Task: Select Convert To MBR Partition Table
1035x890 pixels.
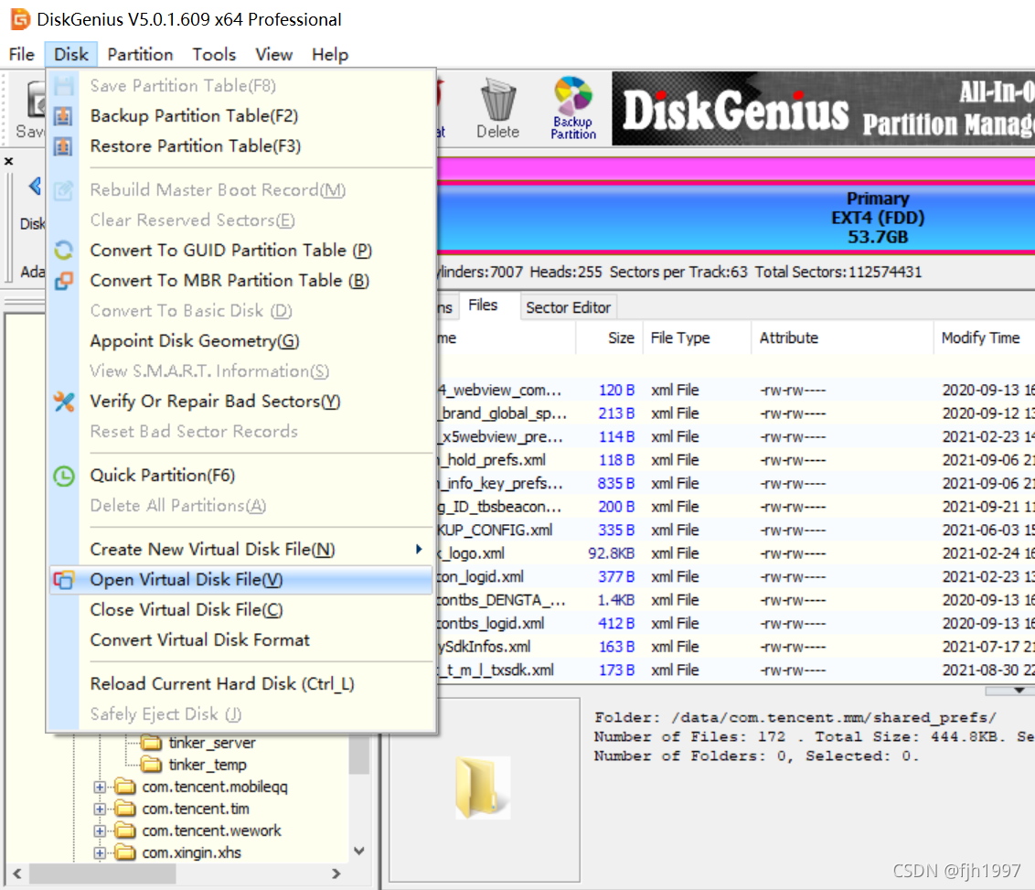Action: pos(241,281)
